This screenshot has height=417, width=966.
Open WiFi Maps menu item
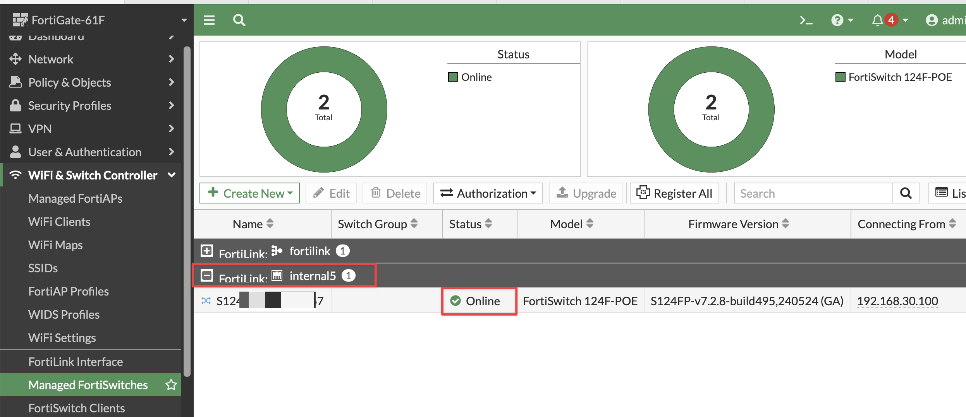55,245
